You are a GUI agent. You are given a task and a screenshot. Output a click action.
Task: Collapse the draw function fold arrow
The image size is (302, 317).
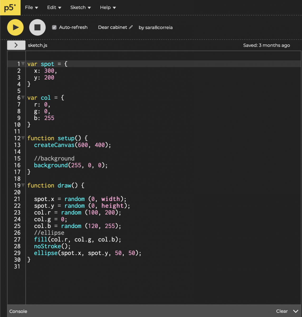pyautogui.click(x=23, y=185)
